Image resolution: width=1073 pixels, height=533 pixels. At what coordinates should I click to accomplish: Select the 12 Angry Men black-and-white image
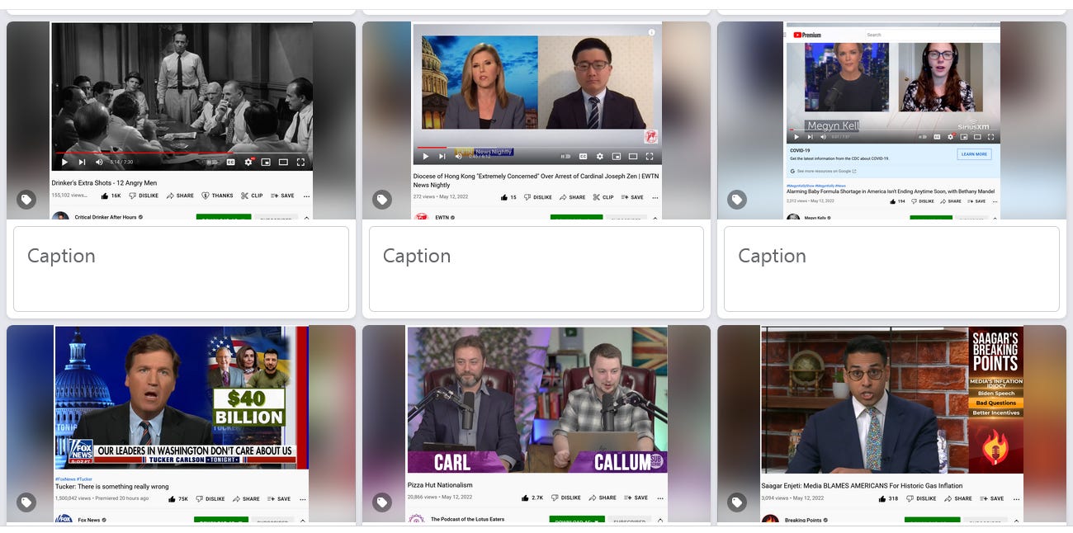point(182,120)
